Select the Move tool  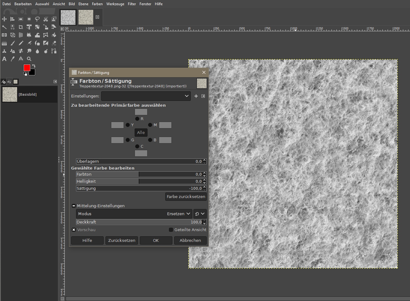point(4,19)
